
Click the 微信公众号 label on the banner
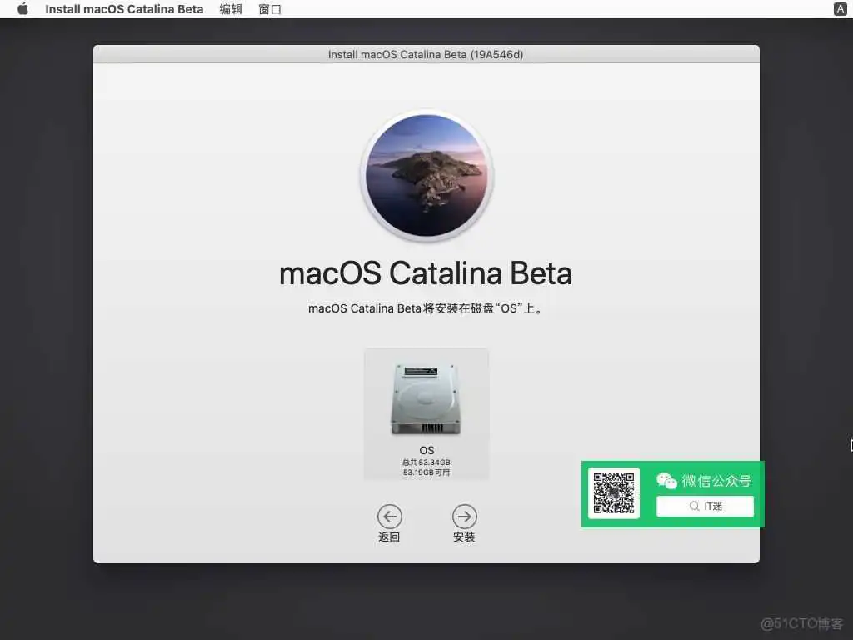[x=718, y=480]
